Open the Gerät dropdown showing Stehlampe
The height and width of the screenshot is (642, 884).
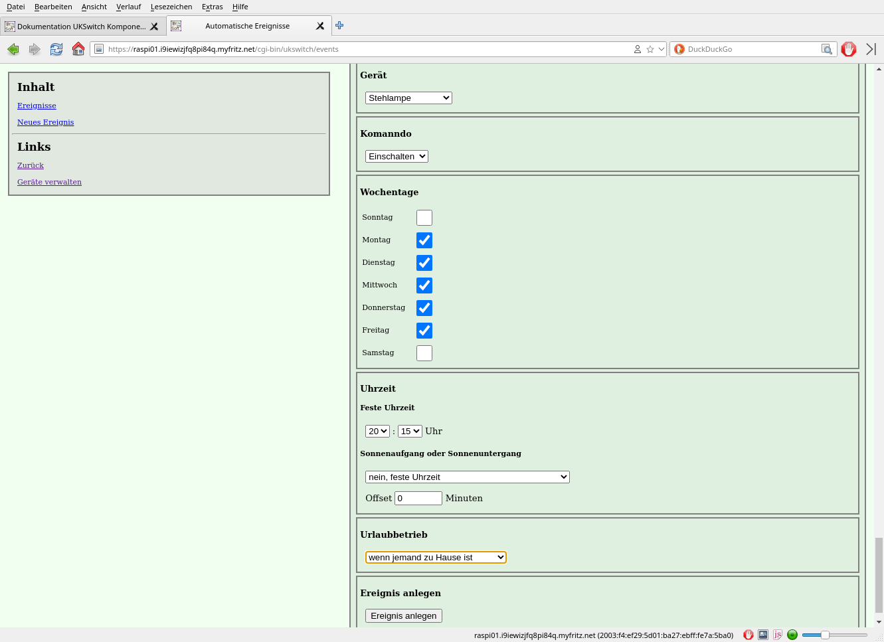click(408, 98)
